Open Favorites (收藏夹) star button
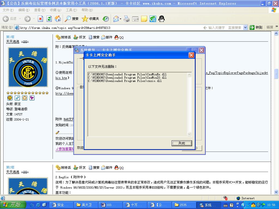Screen dimensions: 279x209 point(90,19)
